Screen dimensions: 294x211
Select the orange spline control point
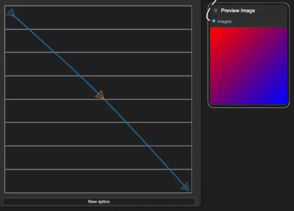pyautogui.click(x=100, y=95)
